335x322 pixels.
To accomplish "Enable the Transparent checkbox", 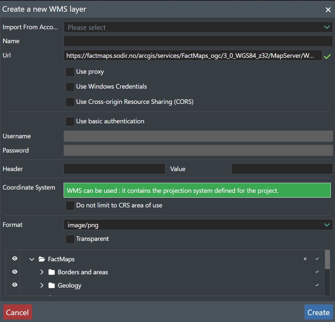I will coord(70,239).
